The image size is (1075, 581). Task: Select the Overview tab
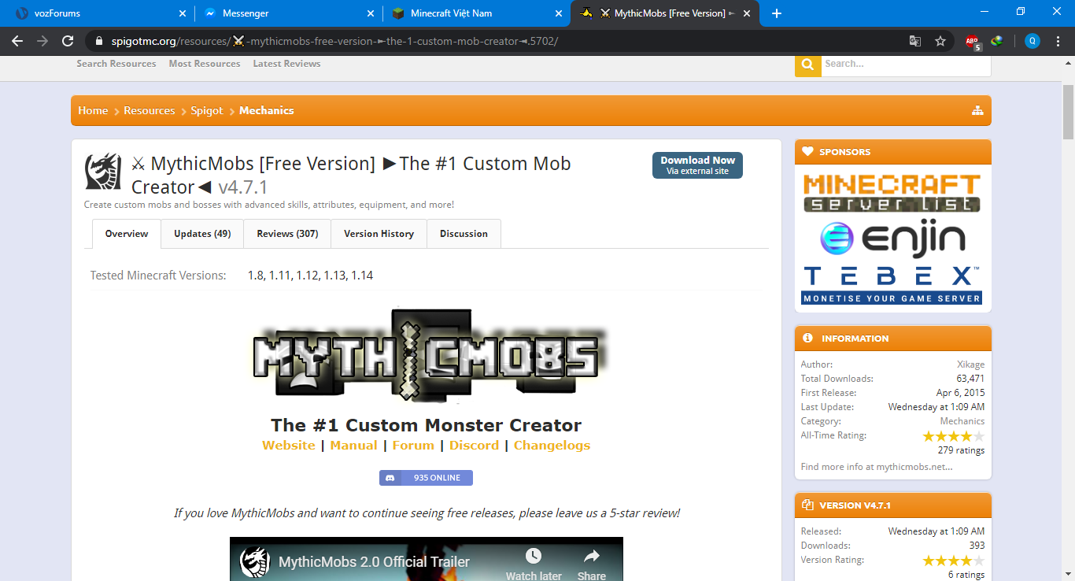127,234
